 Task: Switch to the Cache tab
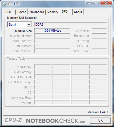click(x=22, y=12)
